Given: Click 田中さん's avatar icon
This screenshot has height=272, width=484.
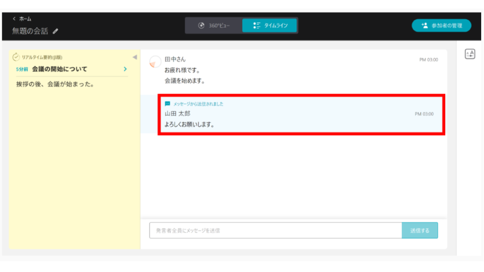Looking at the screenshot, I should [x=155, y=62].
